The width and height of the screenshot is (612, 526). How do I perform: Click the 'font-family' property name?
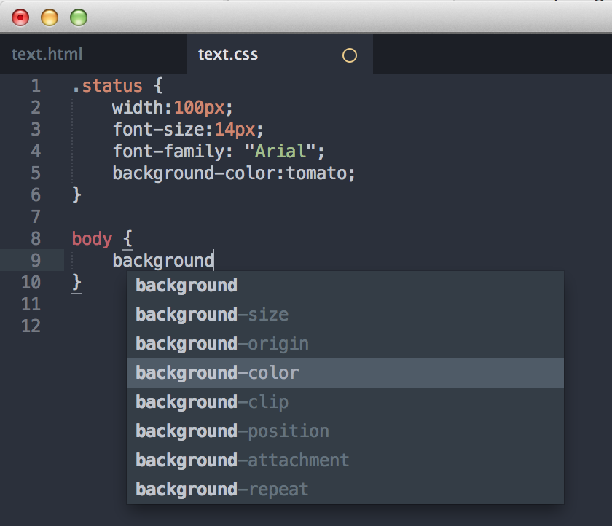(168, 152)
